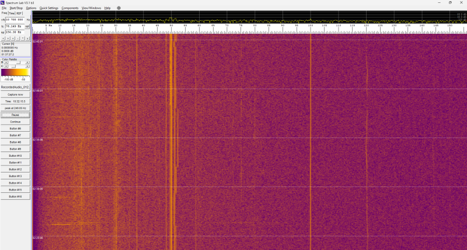
Task: Click the -100 dB palette scale label
Action: 8,79
